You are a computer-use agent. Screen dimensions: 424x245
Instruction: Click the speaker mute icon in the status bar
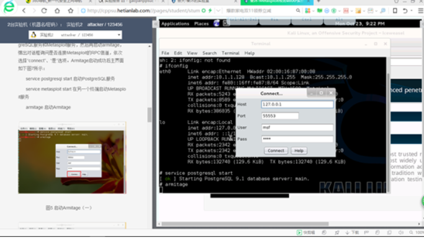click(401, 233)
